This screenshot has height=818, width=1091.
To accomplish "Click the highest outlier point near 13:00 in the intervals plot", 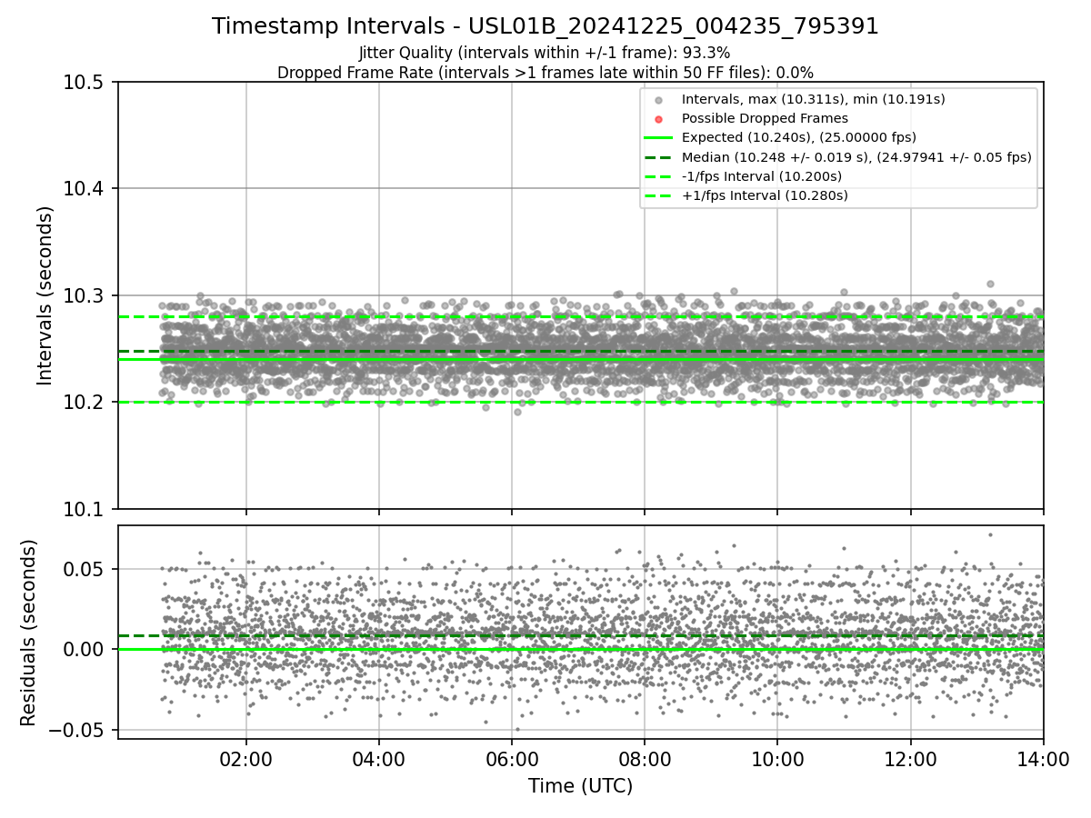I will tap(990, 284).
